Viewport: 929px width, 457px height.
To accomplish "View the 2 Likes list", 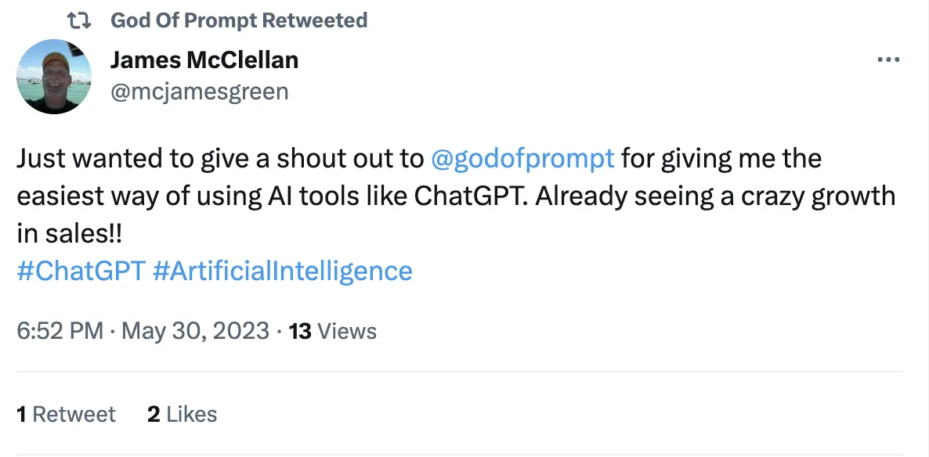I will 180,414.
